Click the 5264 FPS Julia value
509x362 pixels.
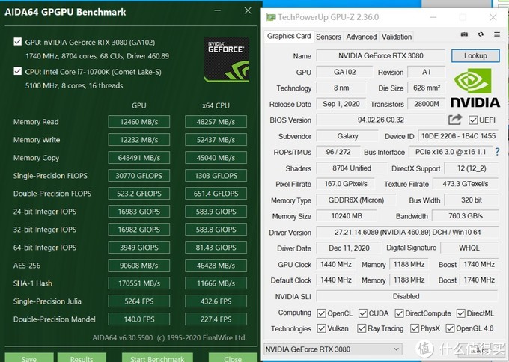coord(139,301)
